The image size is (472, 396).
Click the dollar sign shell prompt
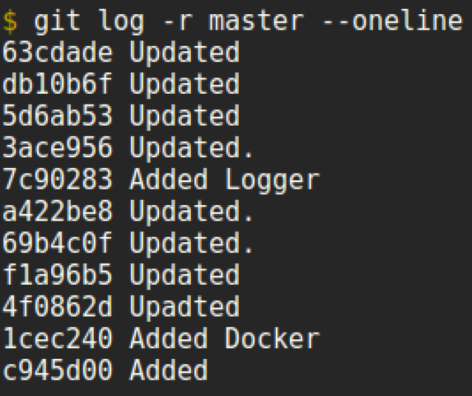(10, 21)
